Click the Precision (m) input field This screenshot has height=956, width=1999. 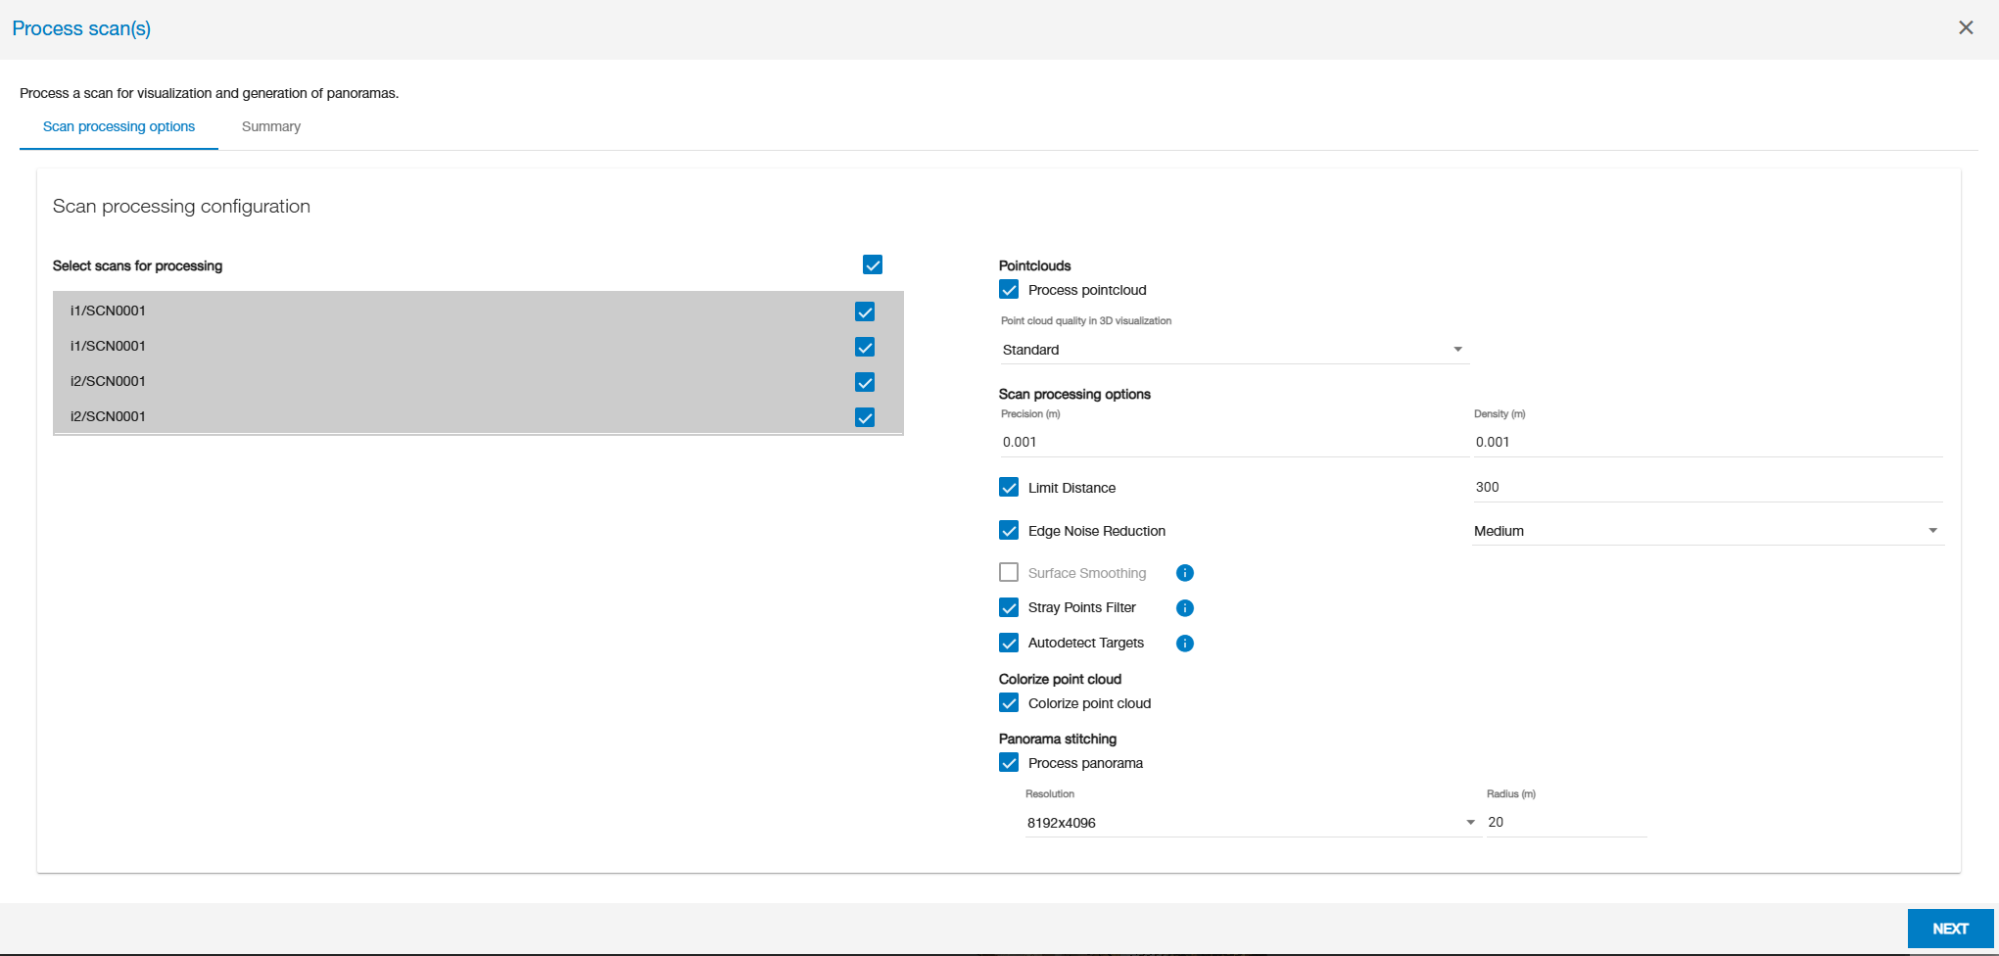(x=1232, y=442)
